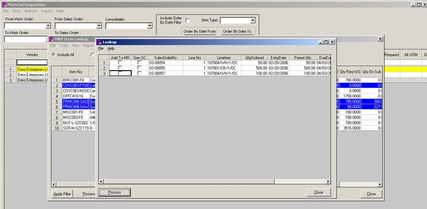Open Report menu in Material Requisition window

47,11
